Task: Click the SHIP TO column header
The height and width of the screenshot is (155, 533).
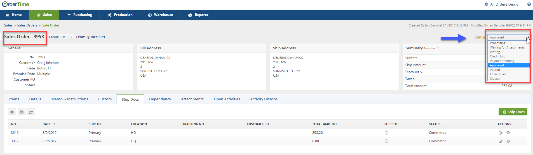Action: point(95,124)
